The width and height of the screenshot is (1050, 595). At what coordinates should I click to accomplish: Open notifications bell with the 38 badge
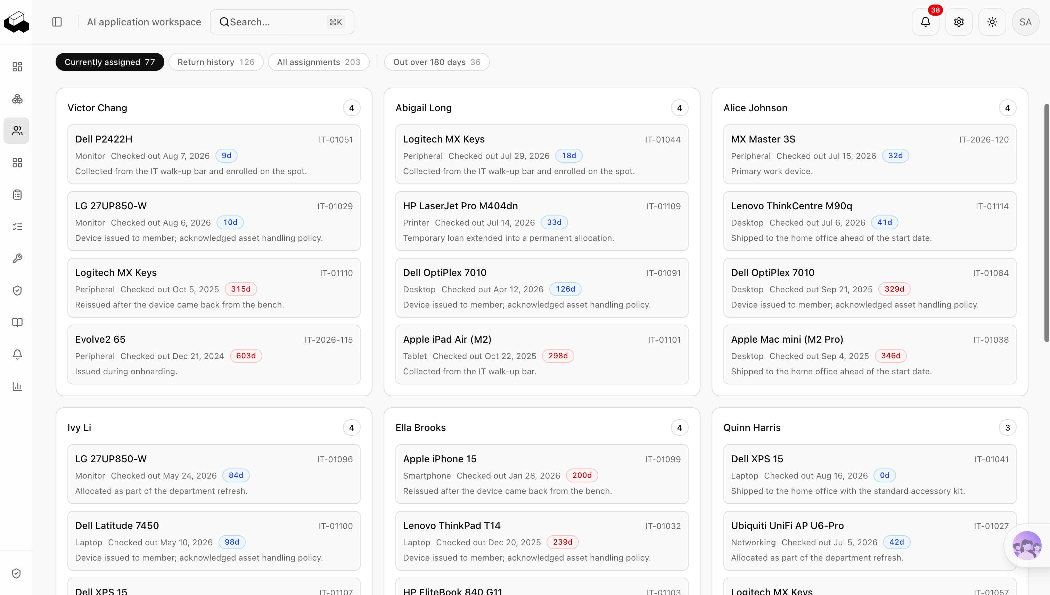pyautogui.click(x=925, y=22)
